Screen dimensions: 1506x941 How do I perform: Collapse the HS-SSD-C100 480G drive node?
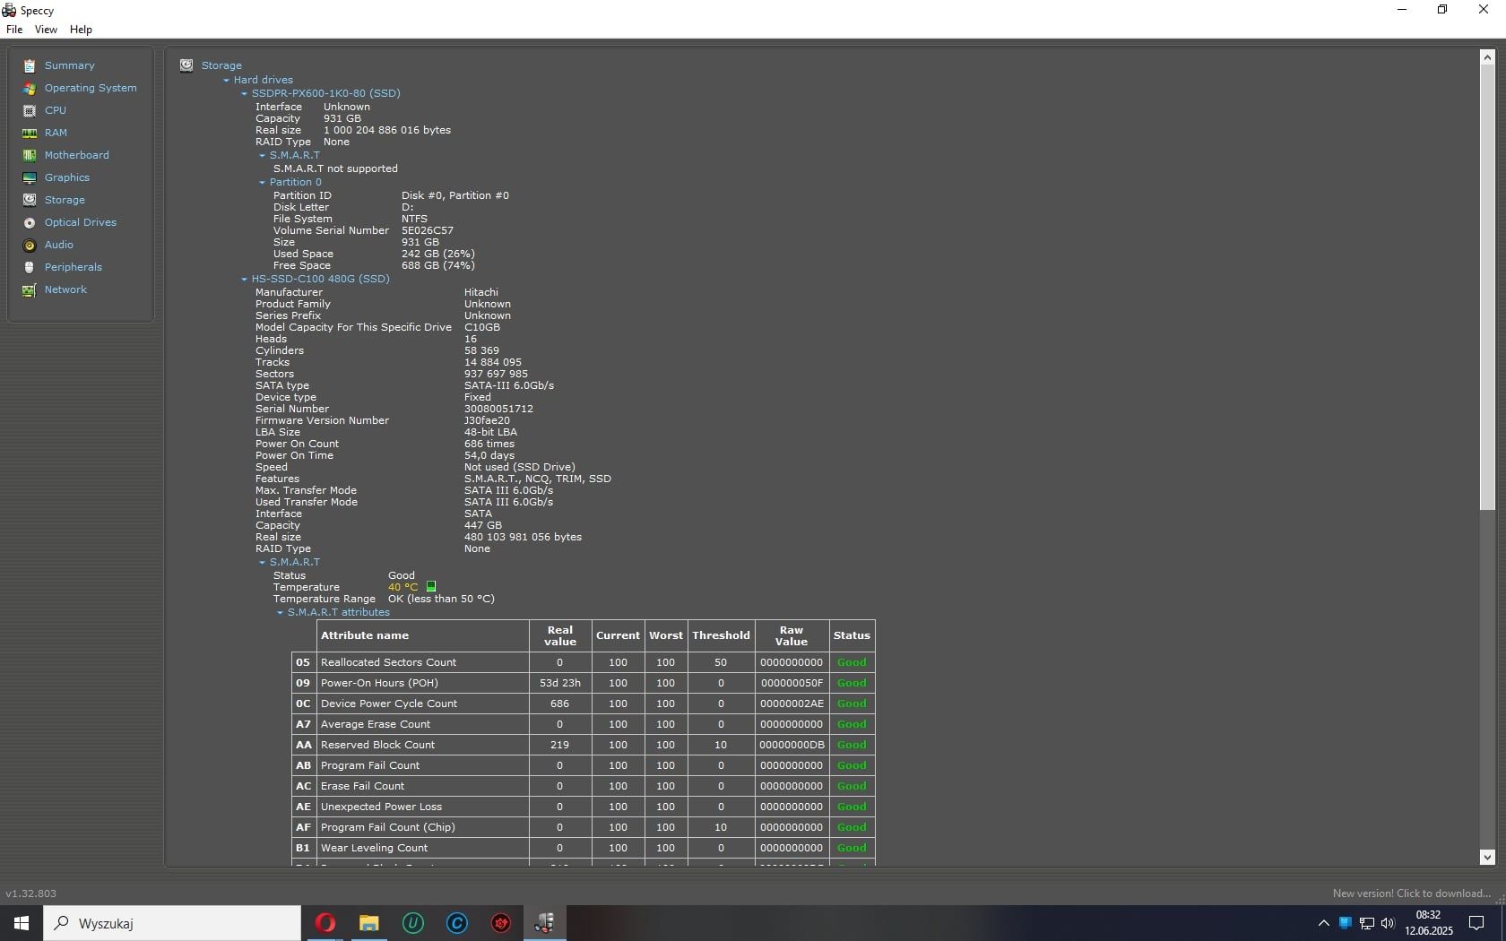[245, 280]
